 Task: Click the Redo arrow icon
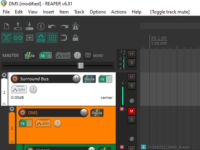point(64,27)
